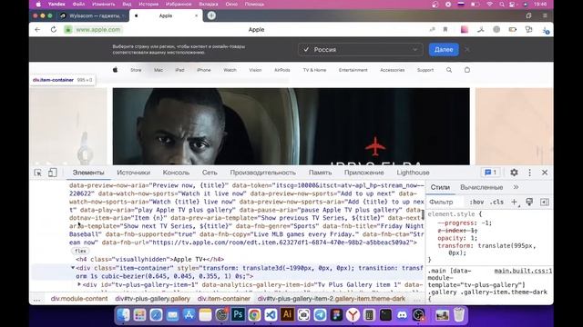Screen dimensions: 583x327
Task: Collapse the div.item-container node triangle
Action: (73, 268)
